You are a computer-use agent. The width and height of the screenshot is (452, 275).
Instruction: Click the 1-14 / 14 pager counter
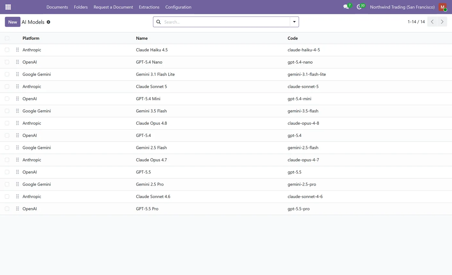pyautogui.click(x=416, y=22)
